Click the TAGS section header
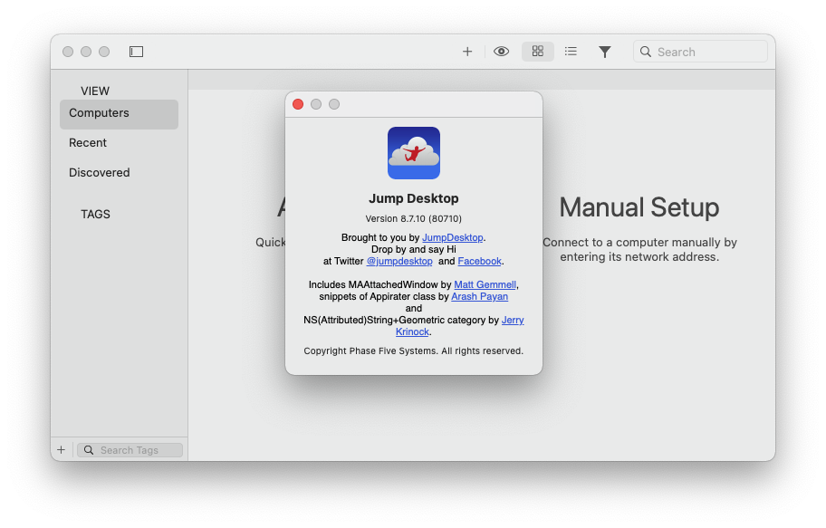The image size is (826, 528). (x=95, y=215)
